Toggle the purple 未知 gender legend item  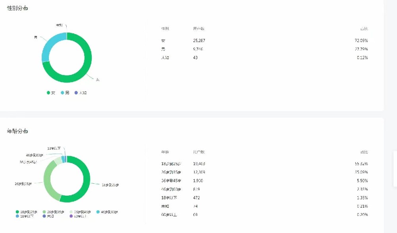click(81, 93)
